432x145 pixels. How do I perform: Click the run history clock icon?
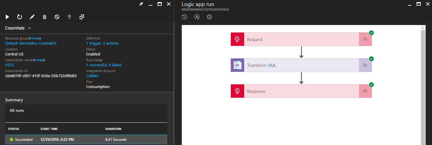pos(184,17)
